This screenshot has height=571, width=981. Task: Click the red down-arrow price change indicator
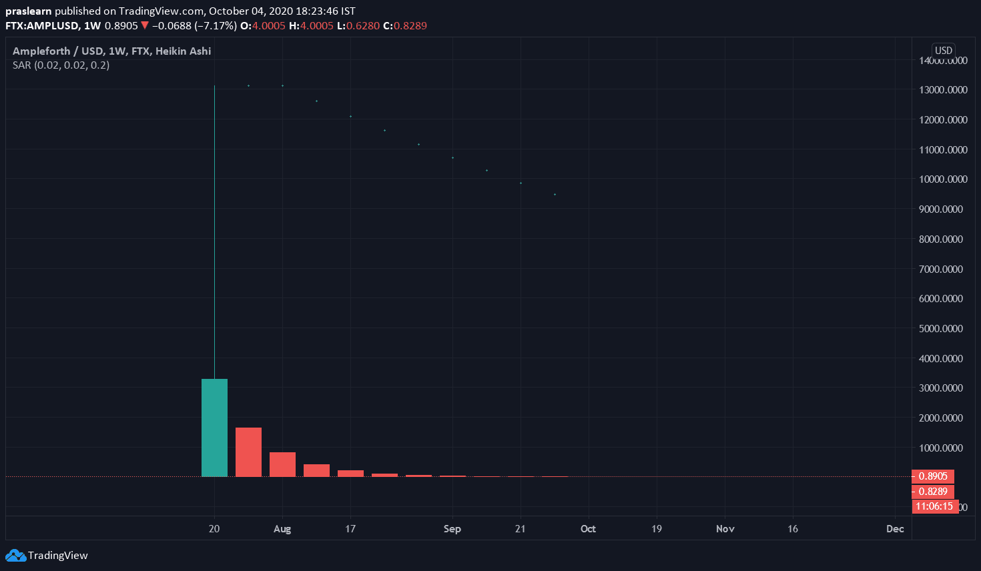(144, 26)
